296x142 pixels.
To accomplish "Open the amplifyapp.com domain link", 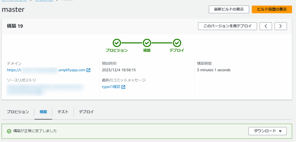I will click(46, 70).
